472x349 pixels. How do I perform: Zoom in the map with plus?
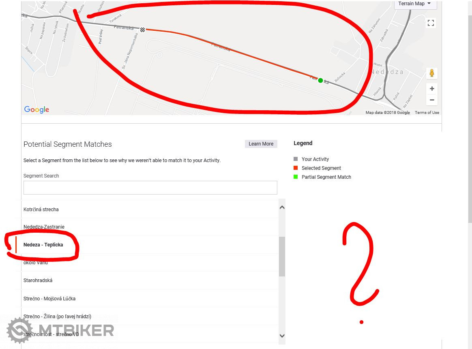click(x=432, y=88)
